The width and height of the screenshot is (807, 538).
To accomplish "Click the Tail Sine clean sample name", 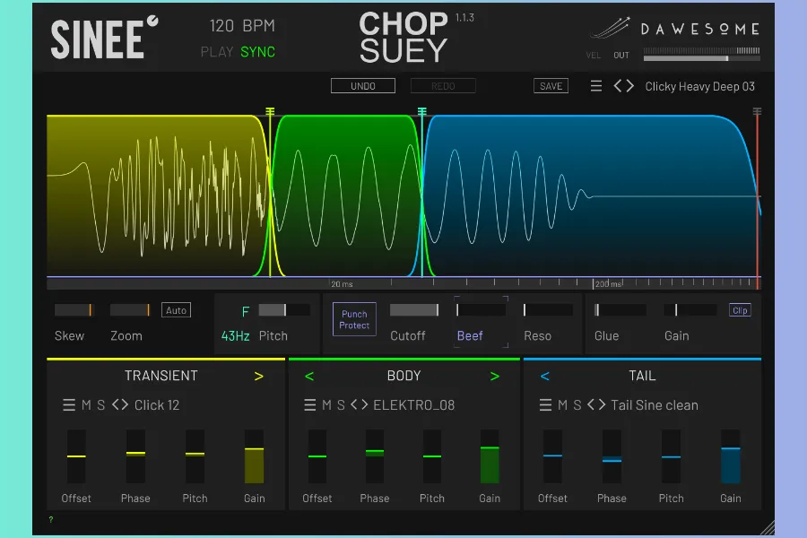I will click(x=655, y=405).
